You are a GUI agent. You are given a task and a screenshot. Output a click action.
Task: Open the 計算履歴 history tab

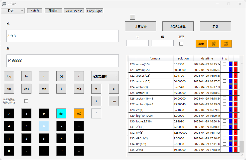click(x=140, y=26)
